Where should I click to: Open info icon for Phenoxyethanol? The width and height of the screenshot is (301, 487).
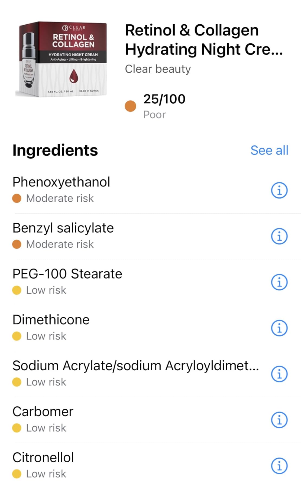(x=279, y=190)
